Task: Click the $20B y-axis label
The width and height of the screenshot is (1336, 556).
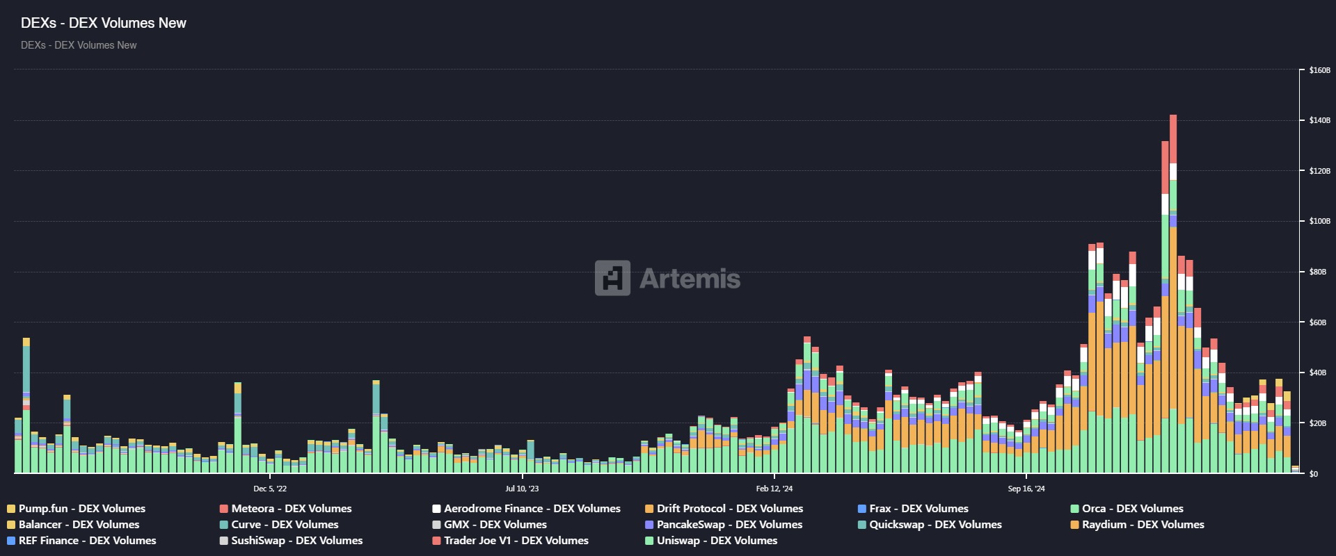Action: tap(1318, 423)
